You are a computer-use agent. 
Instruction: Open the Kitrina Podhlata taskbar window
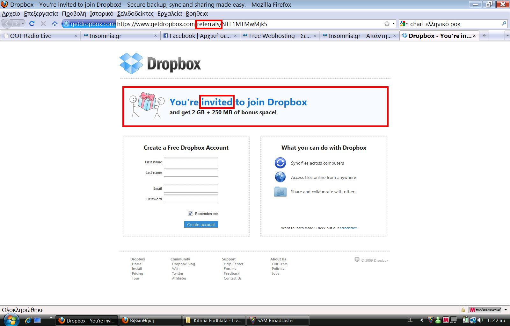coord(214,320)
